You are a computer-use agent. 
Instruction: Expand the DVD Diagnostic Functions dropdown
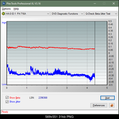67,14
